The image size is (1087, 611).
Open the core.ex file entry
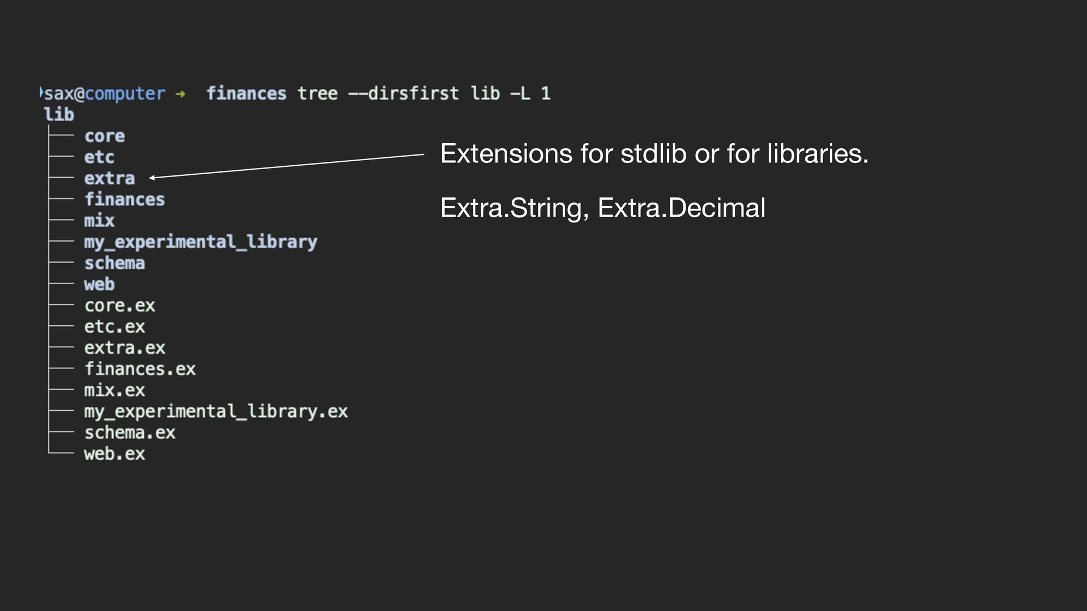[x=119, y=305]
